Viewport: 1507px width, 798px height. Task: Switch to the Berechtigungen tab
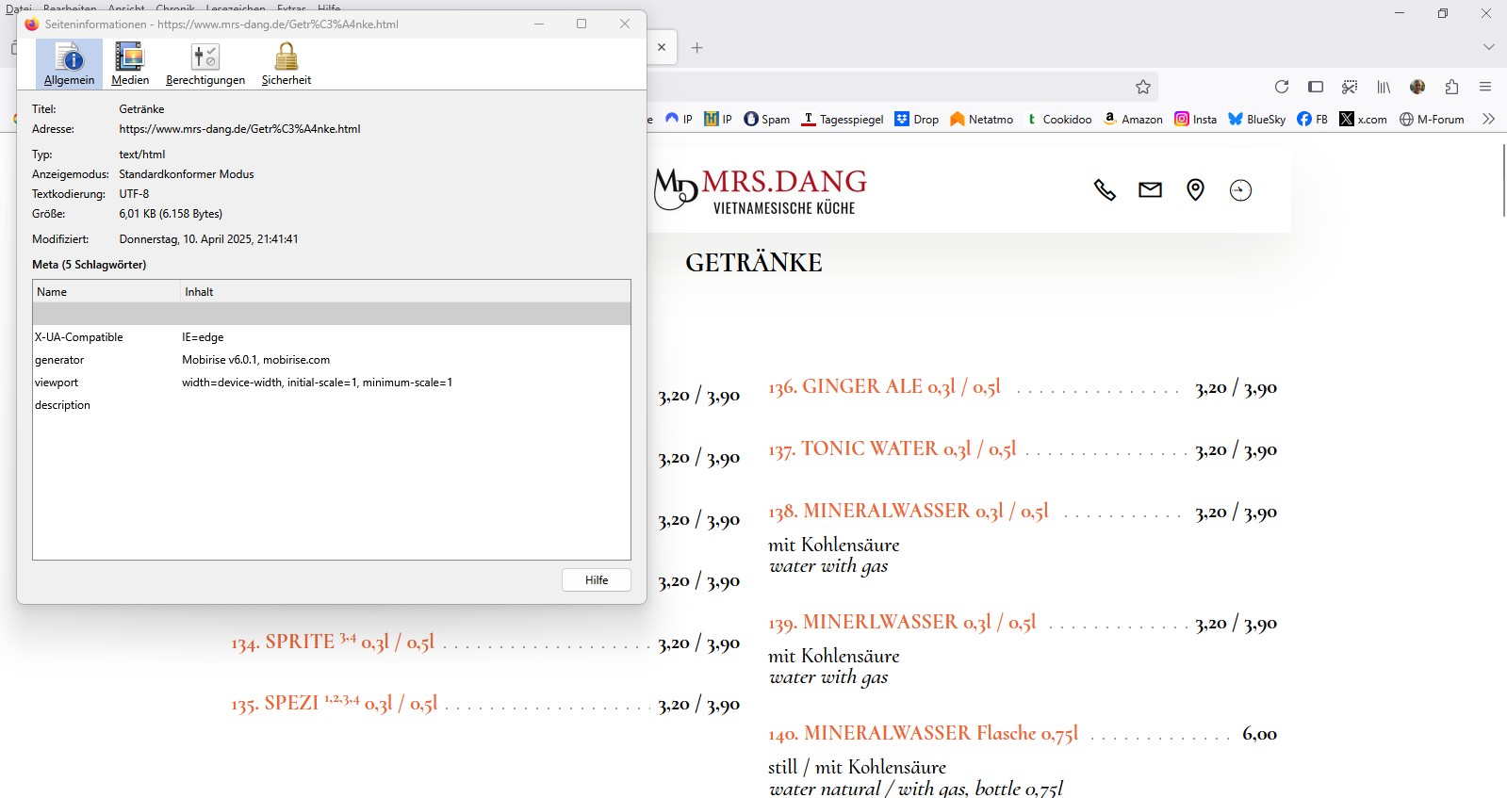coord(205,64)
